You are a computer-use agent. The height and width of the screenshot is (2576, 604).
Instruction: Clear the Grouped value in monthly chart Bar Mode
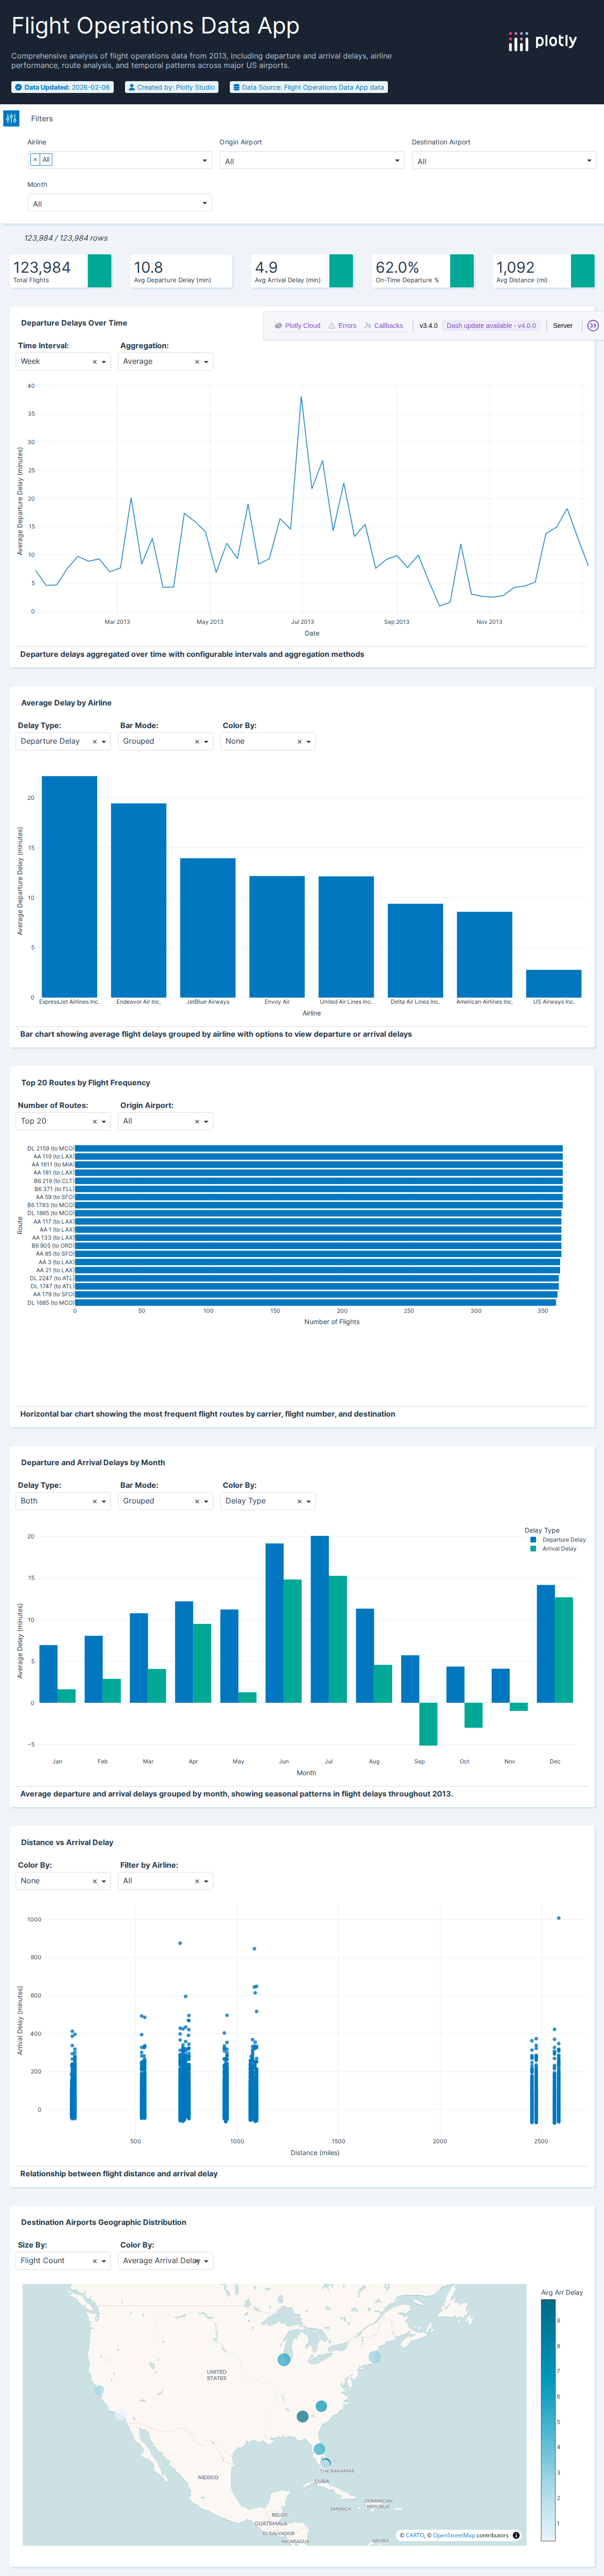197,1502
